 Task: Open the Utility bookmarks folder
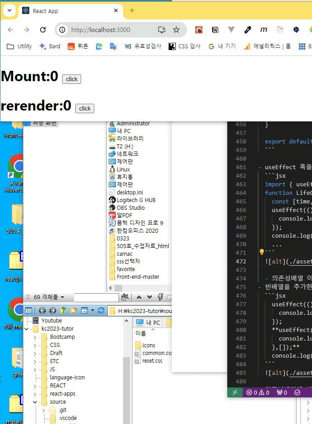(x=19, y=46)
